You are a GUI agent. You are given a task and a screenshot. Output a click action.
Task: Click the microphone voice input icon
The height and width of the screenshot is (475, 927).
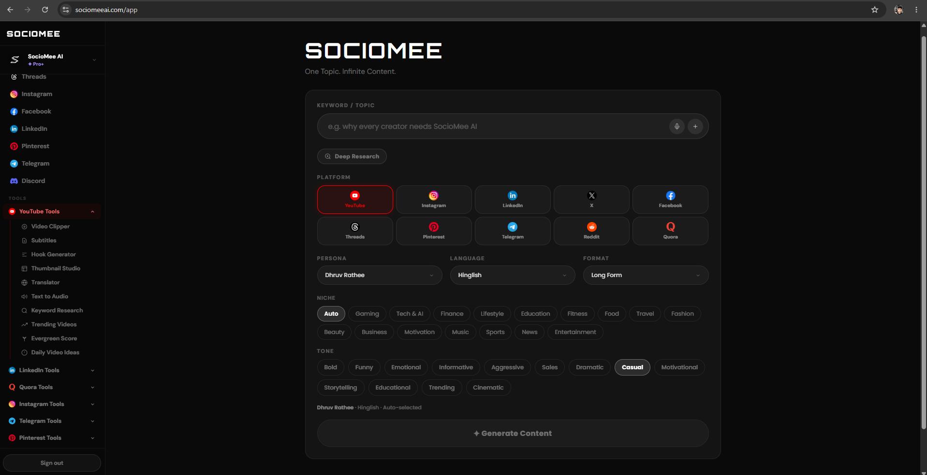tap(677, 126)
